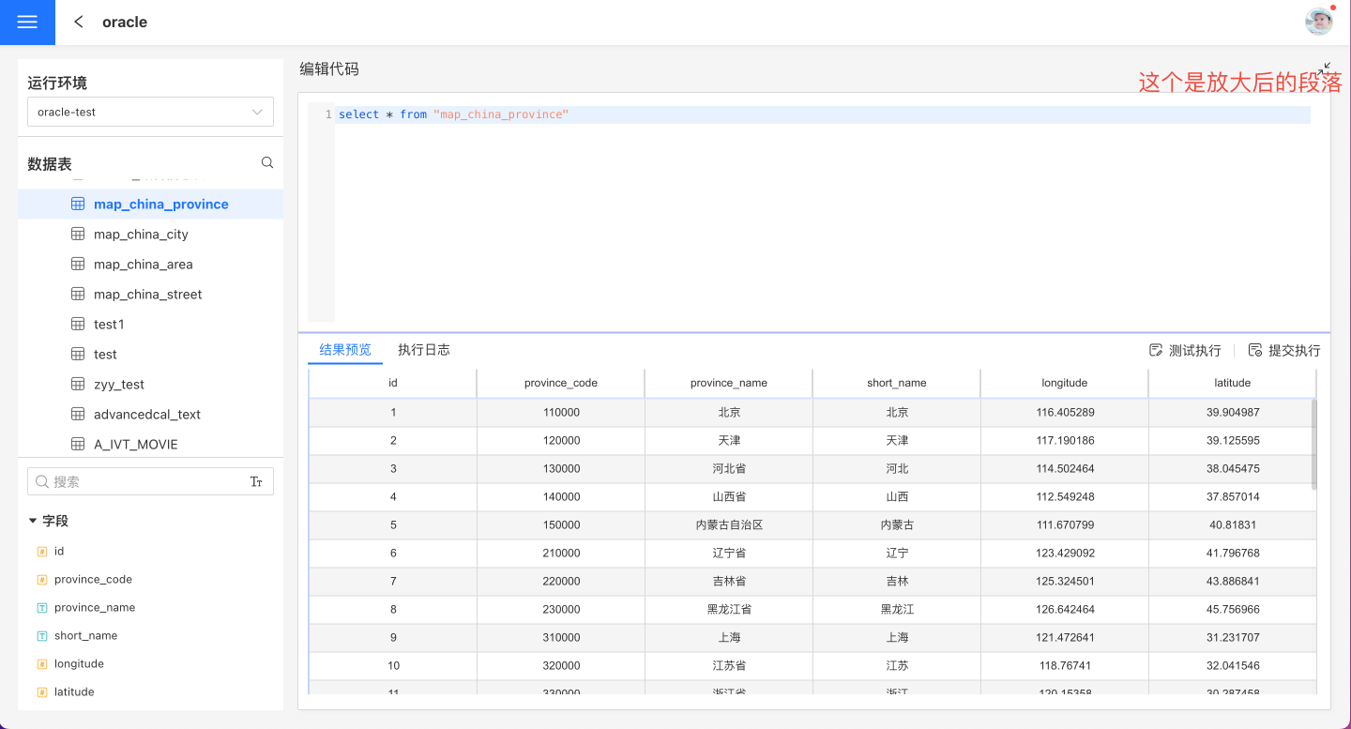Open the user avatar profile
1351x729 pixels.
click(1319, 22)
